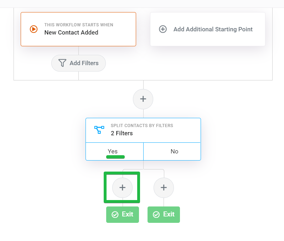The image size is (284, 241).
Task: Click the right Exit button
Action: pyautogui.click(x=164, y=215)
